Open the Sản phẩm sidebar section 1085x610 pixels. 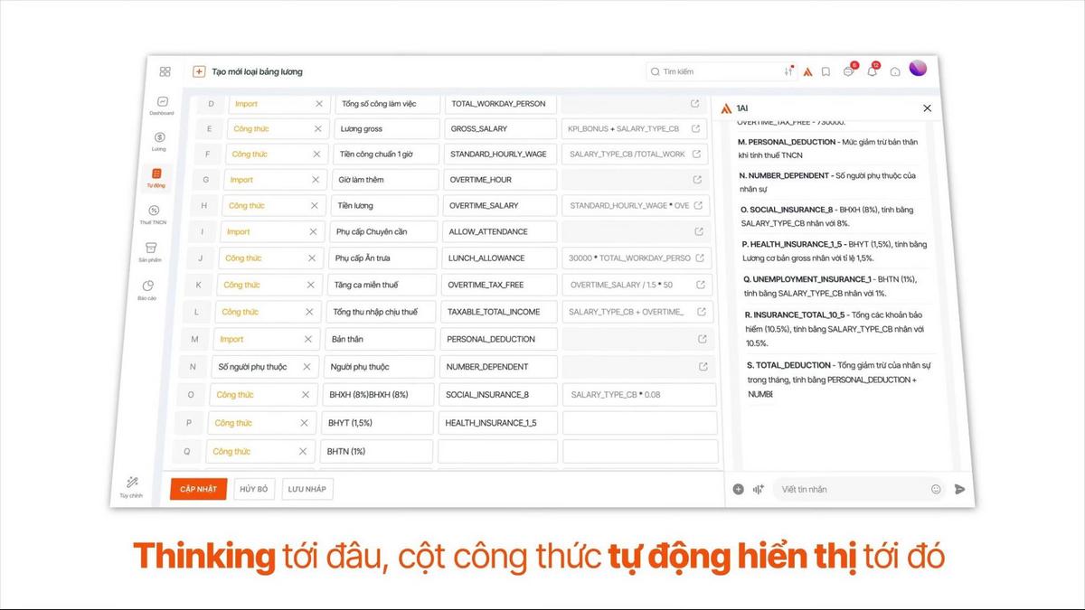pyautogui.click(x=150, y=251)
